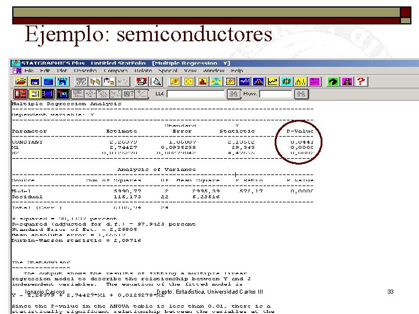Open the histogram icon with red bars
Viewport: 419px width, 314px height.
click(203, 81)
